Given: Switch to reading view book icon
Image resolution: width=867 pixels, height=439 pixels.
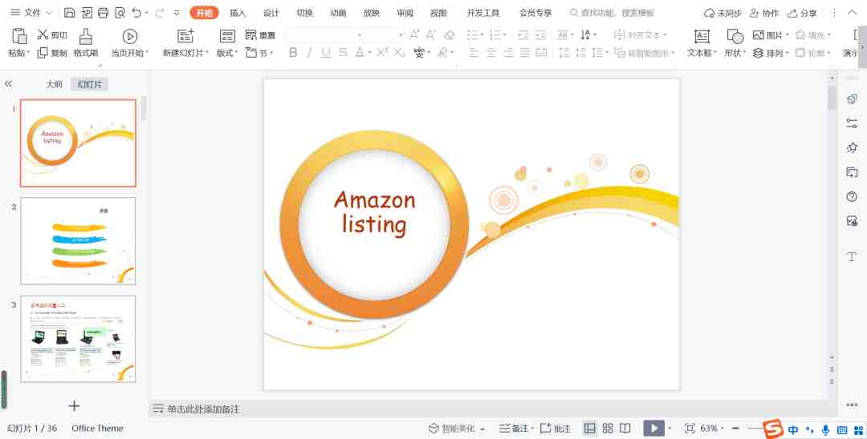Looking at the screenshot, I should (625, 429).
